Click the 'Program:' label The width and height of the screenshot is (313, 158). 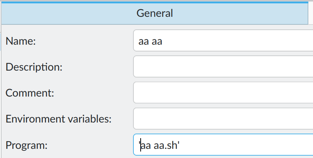pos(26,145)
